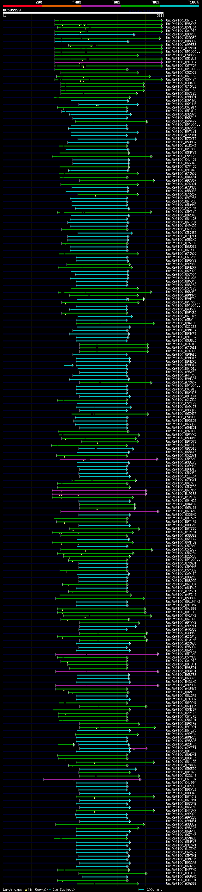Click the green alignment bar of C5X5J3

coord(107,550)
